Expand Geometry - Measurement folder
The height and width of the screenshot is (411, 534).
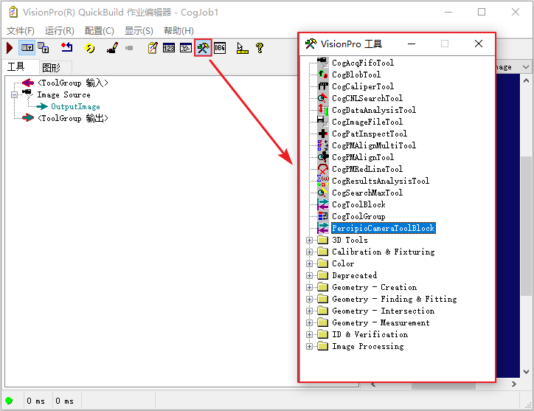309,322
